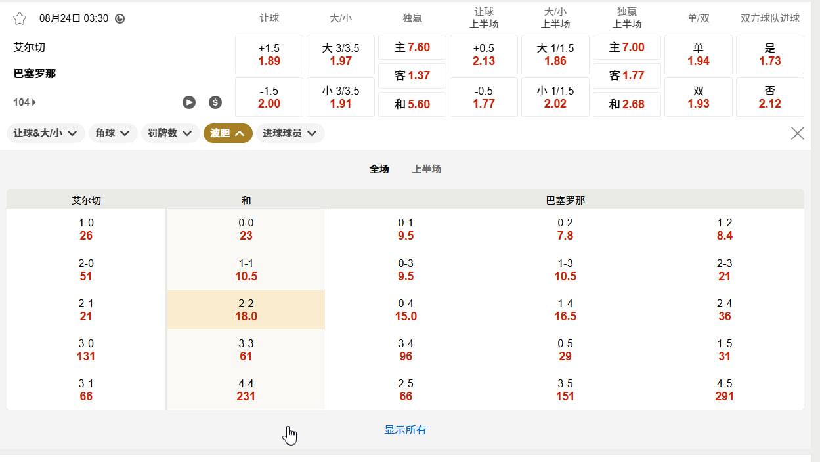Viewport: 820px width, 462px height.
Task: Open the 让球&大/小 dropdown
Action: pos(46,133)
